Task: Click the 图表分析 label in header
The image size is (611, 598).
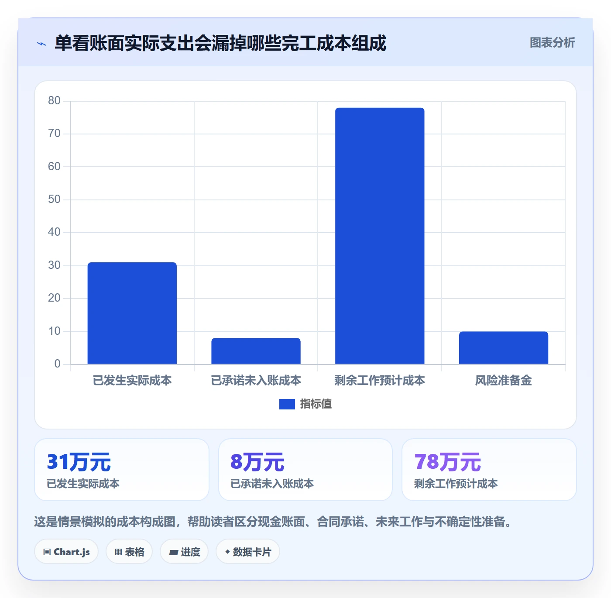Action: click(552, 43)
